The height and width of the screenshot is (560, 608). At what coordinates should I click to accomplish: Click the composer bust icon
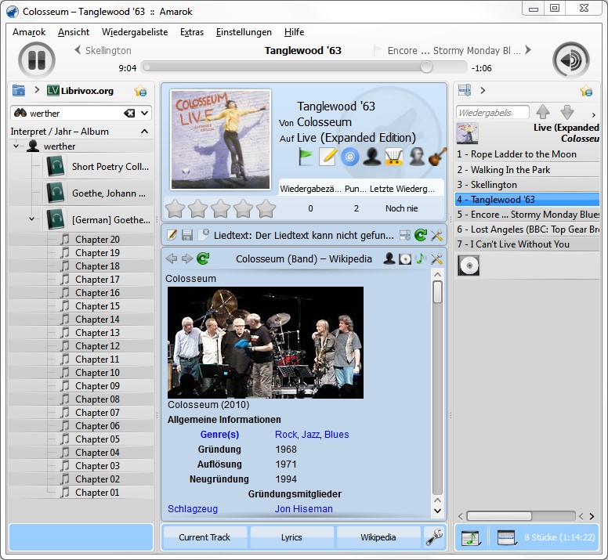click(417, 157)
